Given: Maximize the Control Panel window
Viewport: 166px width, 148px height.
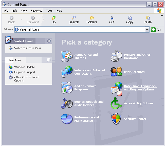Looking at the screenshot, I should pos(155,5).
